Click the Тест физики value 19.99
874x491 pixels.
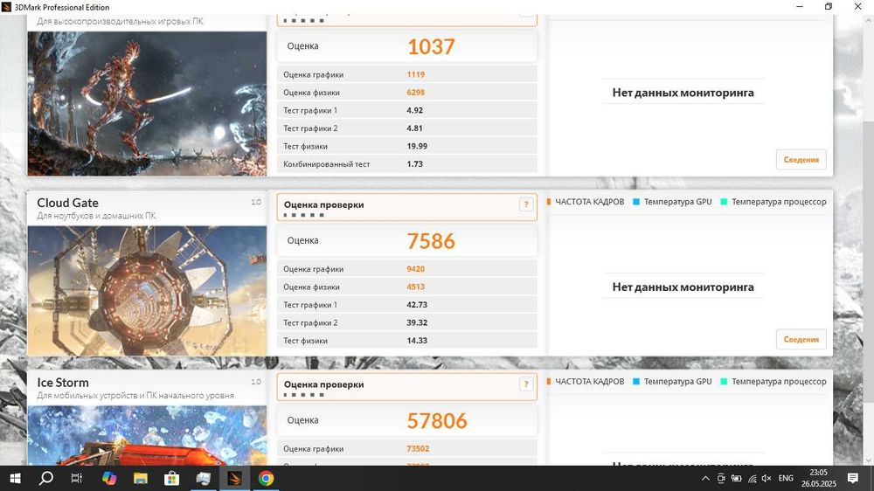tap(417, 146)
